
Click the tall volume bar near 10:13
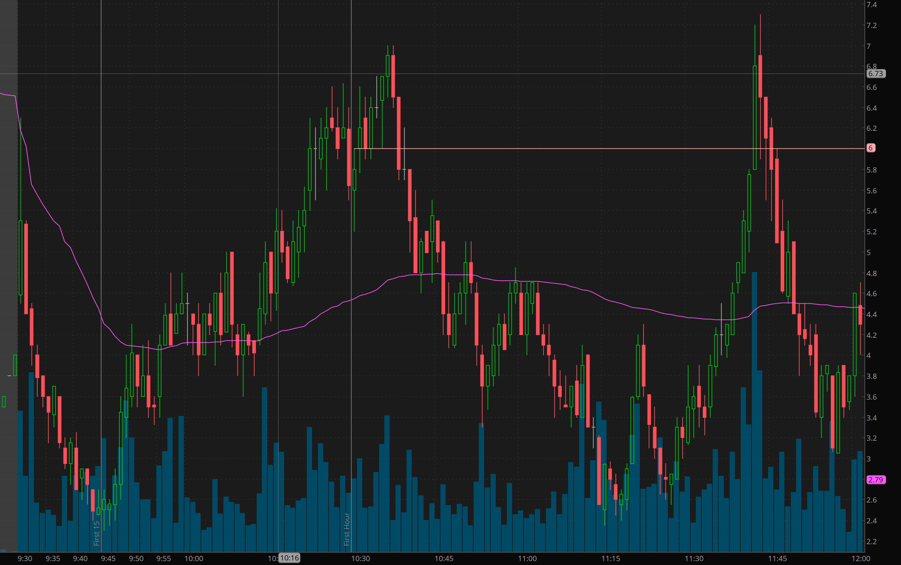[265, 467]
